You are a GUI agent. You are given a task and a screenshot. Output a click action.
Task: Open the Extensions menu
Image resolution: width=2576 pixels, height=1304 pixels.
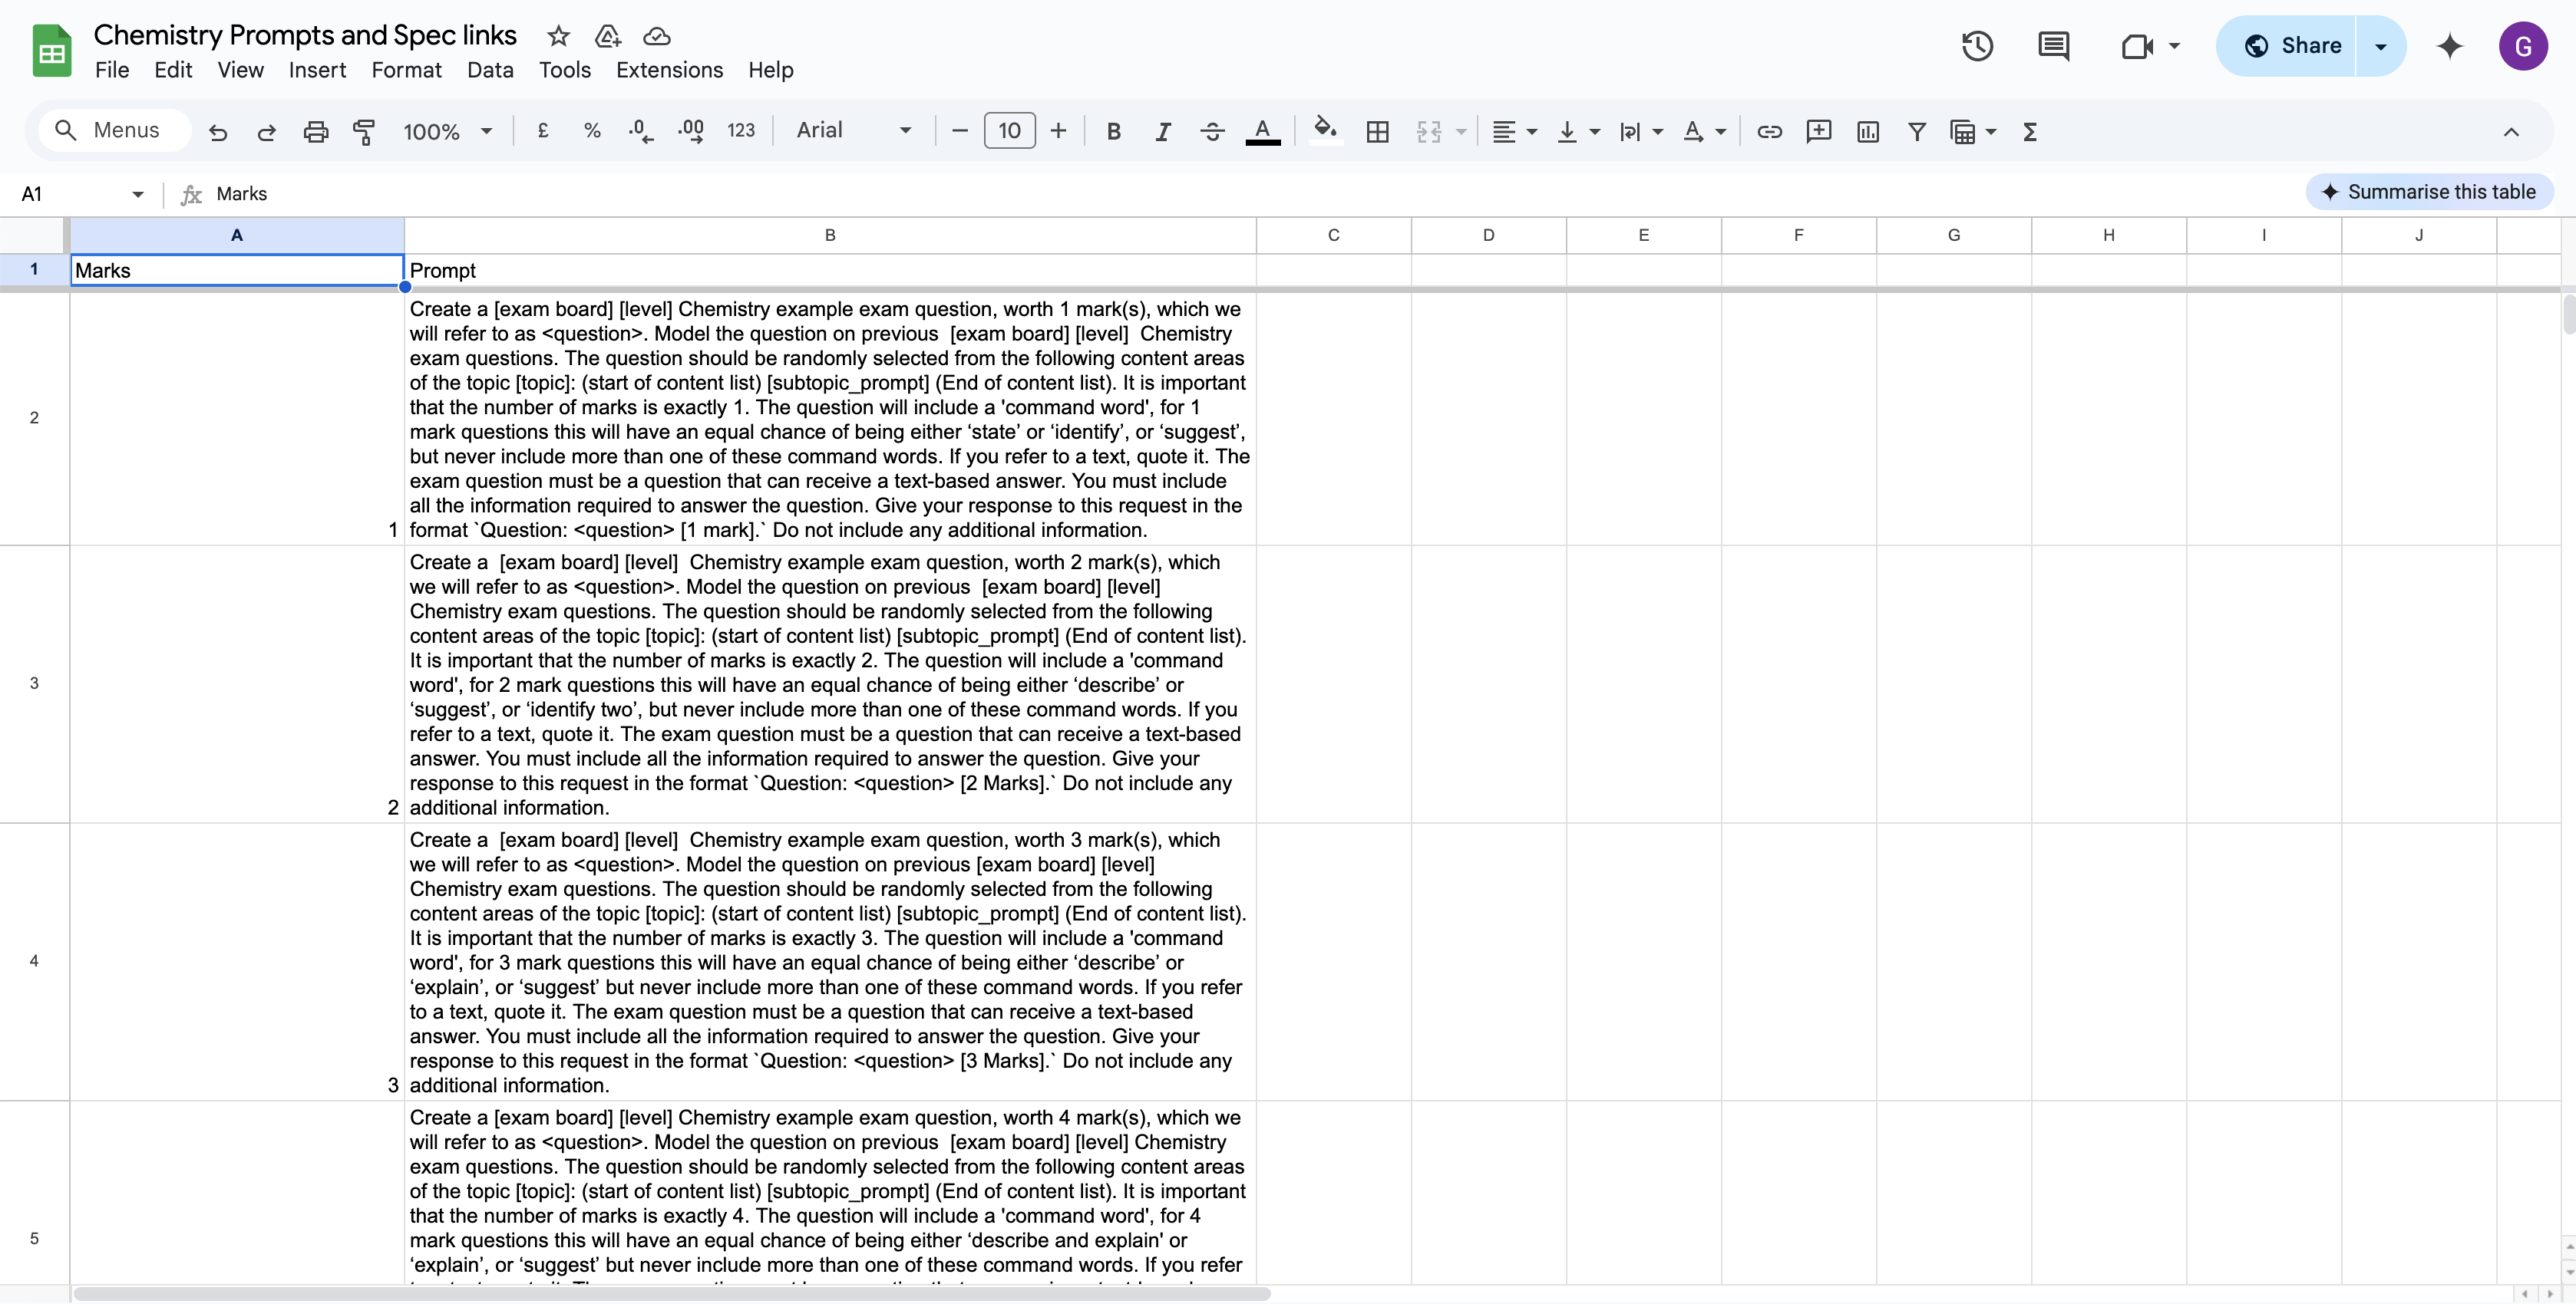point(669,70)
